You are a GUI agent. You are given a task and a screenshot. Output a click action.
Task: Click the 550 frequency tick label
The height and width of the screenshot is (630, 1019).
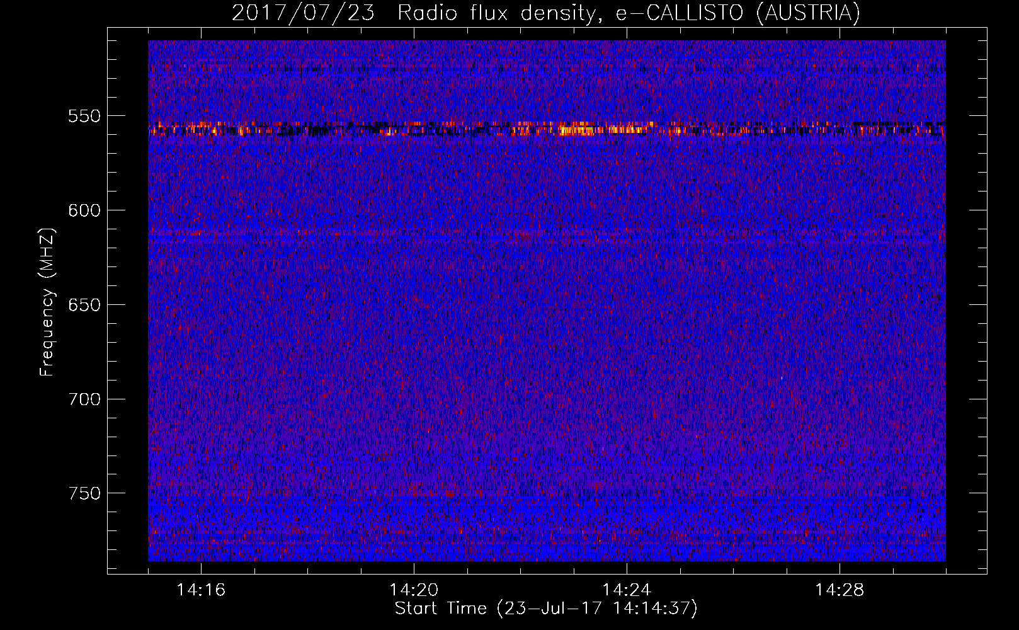[x=84, y=116]
